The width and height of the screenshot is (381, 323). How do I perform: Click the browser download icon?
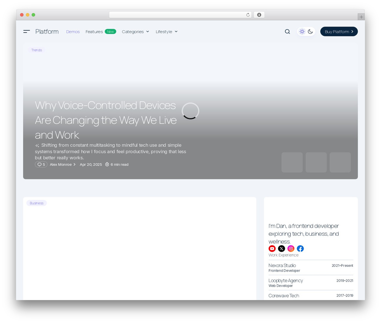click(259, 15)
